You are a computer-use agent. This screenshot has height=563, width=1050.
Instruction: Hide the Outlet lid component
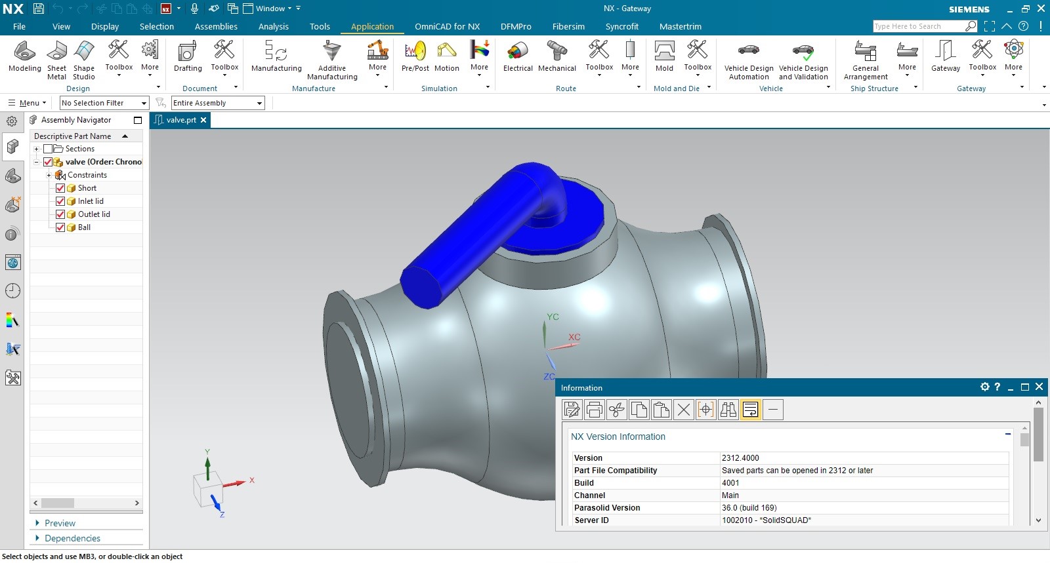(x=60, y=214)
